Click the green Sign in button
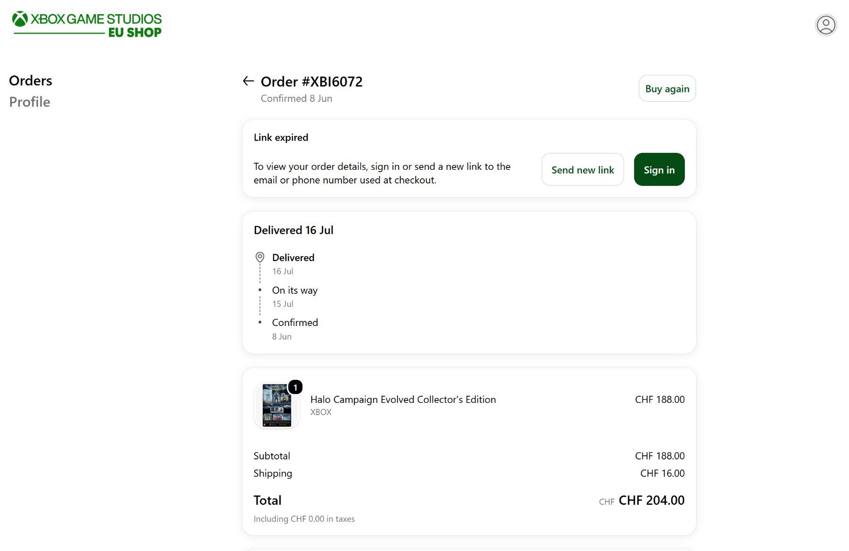 pyautogui.click(x=659, y=170)
